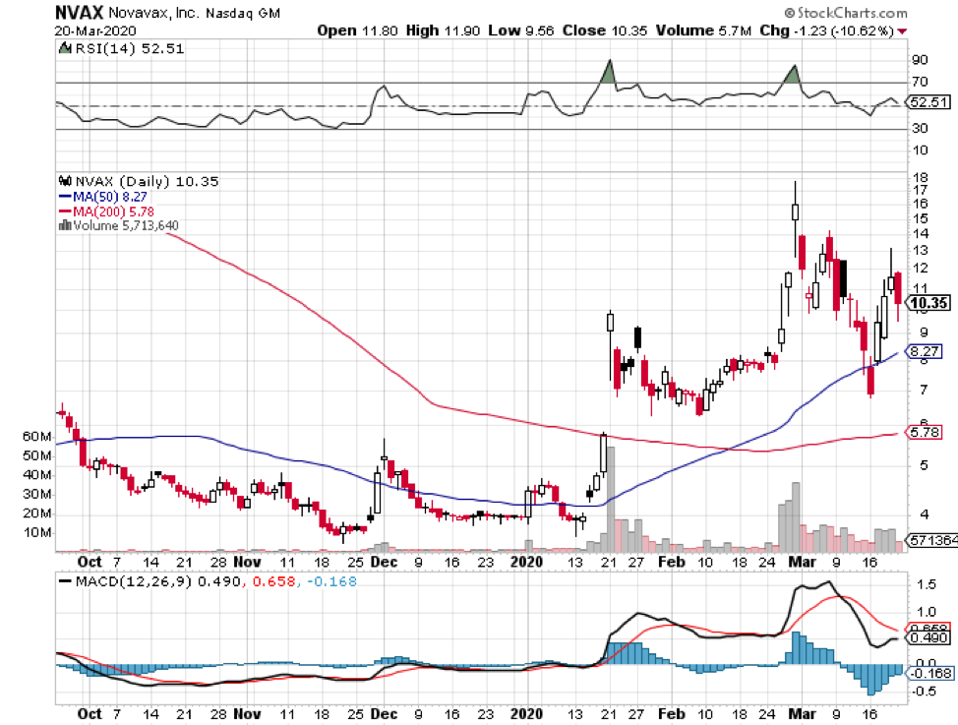Select the green RSI(14) legend icon
The width and height of the screenshot is (958, 725).
click(64, 49)
